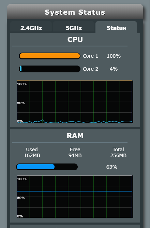Open the 5GHz tab
Screen dimensions: 150x228
coord(74,28)
